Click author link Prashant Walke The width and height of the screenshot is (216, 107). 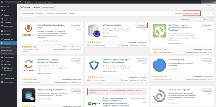113,36
